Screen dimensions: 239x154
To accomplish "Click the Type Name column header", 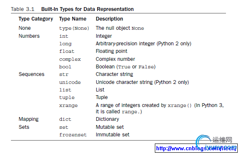I will 73,19.
